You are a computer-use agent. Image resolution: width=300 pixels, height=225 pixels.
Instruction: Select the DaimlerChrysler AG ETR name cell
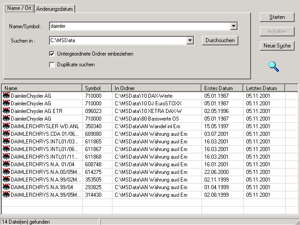point(36,111)
